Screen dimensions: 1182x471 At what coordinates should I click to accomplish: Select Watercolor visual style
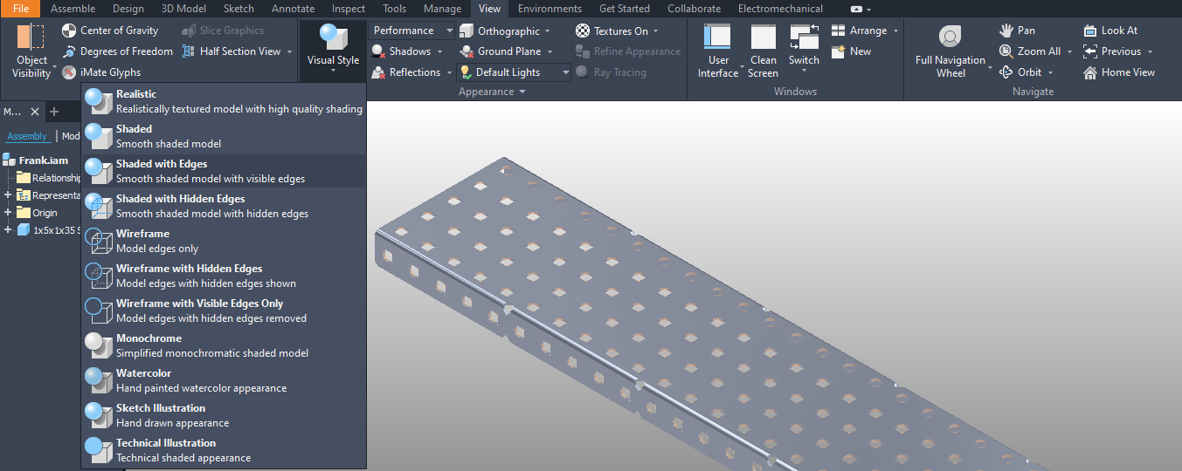coord(224,380)
